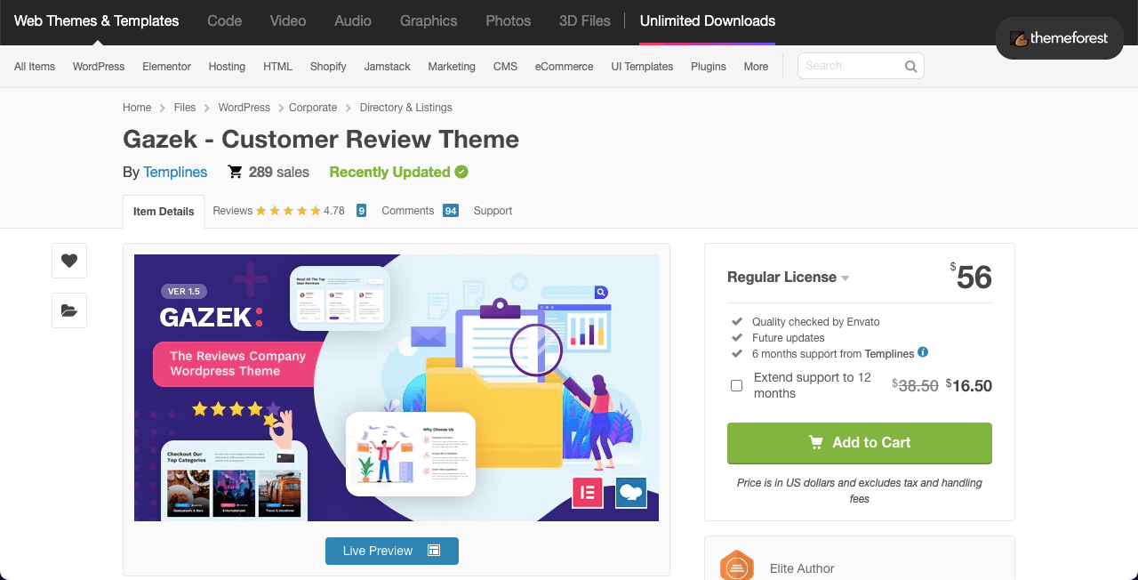
Task: Switch to the Reviews tab
Action: [x=233, y=211]
